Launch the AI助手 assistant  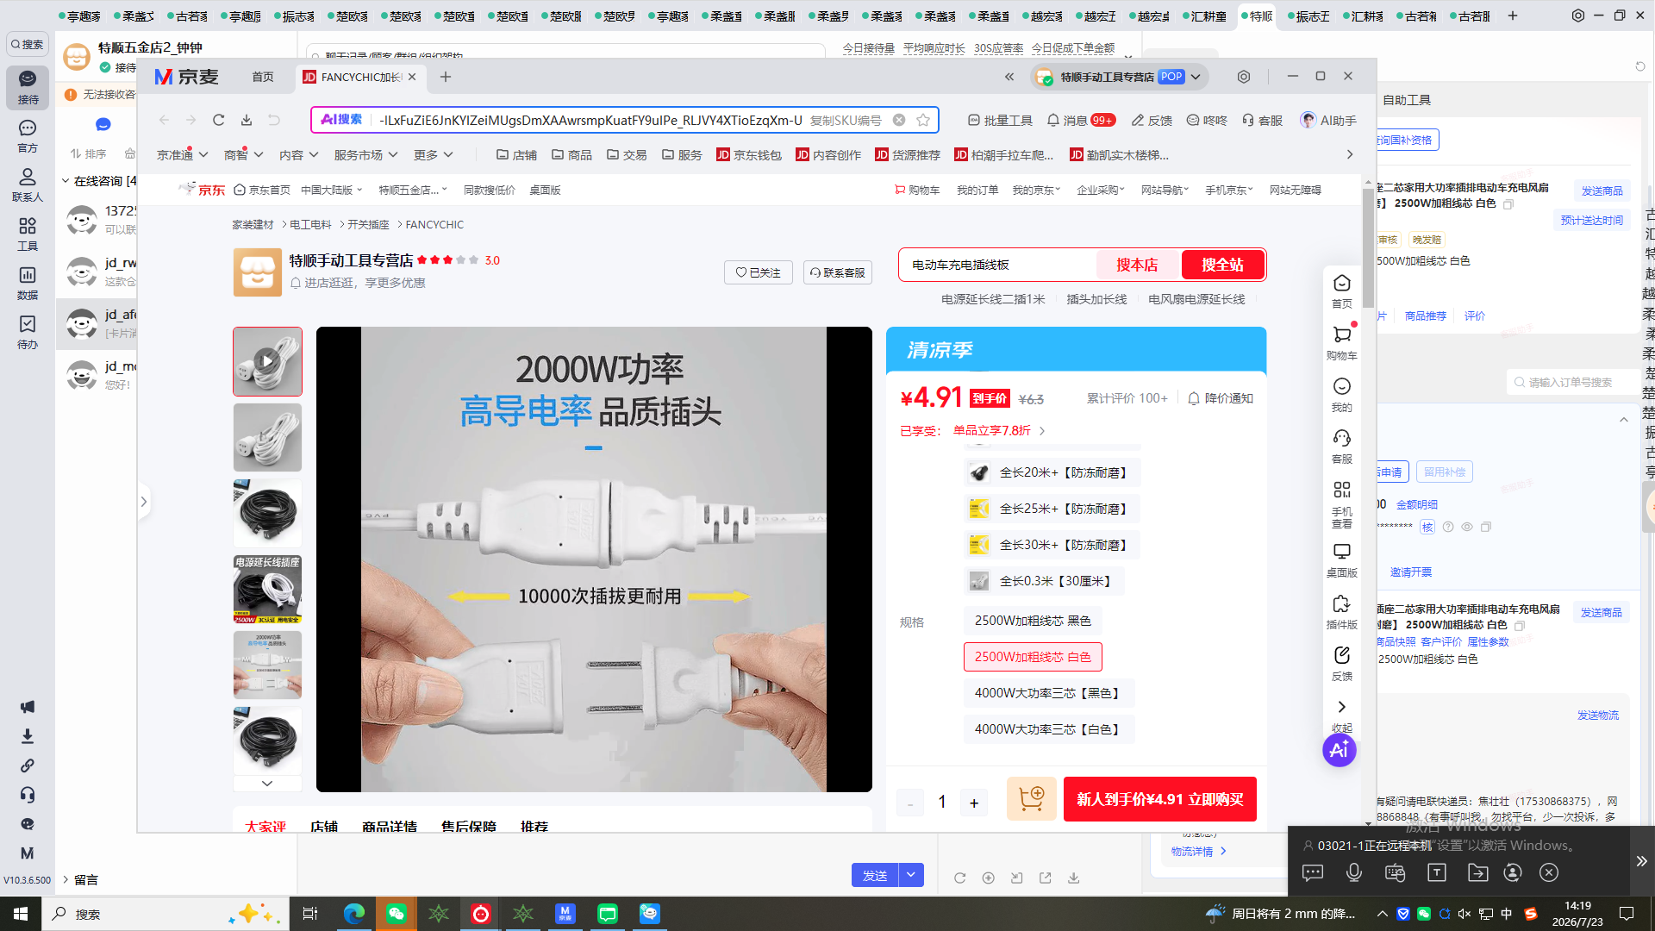(1328, 121)
